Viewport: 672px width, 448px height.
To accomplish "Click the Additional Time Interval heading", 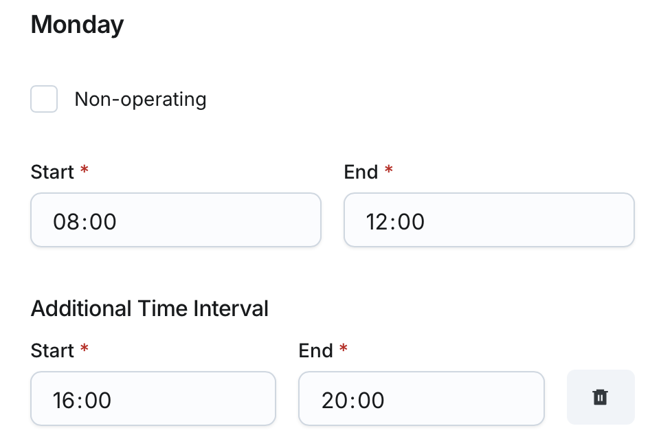I will click(150, 309).
